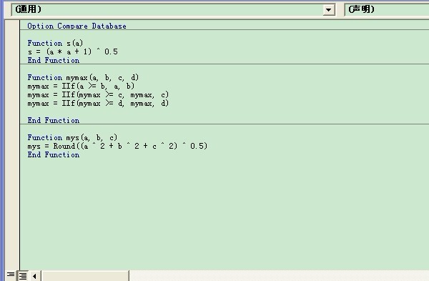Place cursor on Option Compare Database line
The height and width of the screenshot is (281, 429).
(x=77, y=26)
